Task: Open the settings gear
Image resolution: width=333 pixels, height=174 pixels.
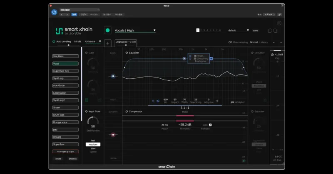Action: click(x=279, y=23)
